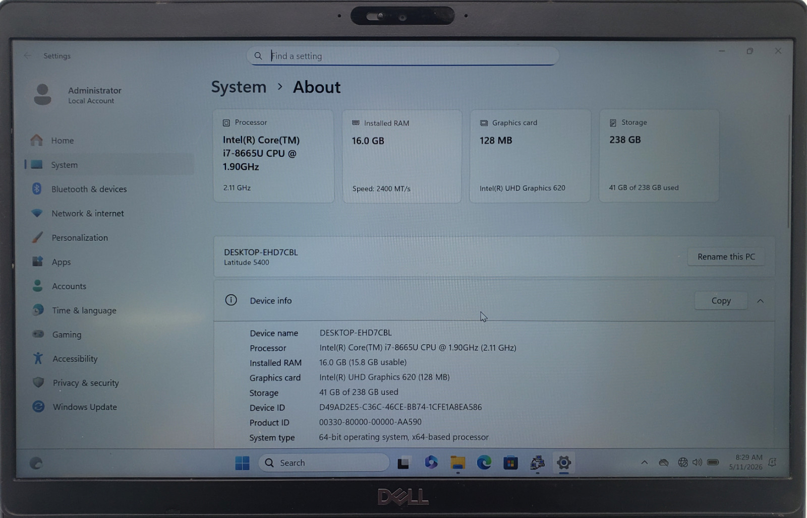Show hidden system tray icons
The height and width of the screenshot is (518, 807).
pos(645,463)
